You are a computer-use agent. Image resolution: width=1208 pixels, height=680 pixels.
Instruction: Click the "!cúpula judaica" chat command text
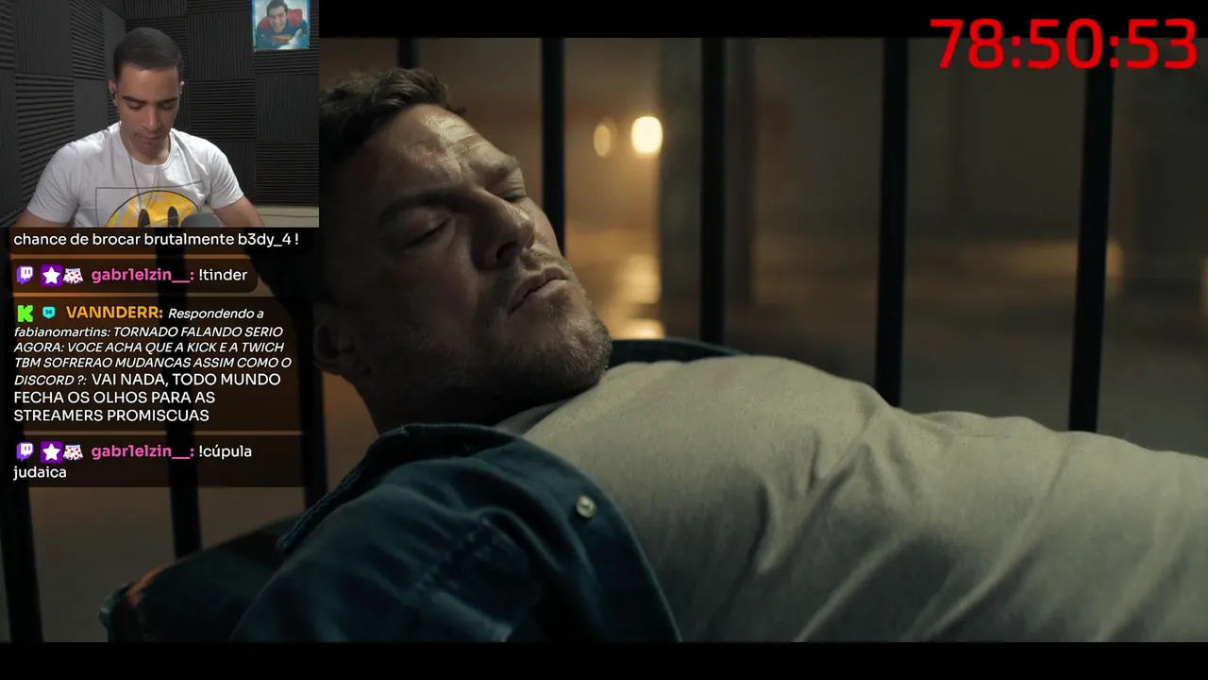pyautogui.click(x=133, y=461)
